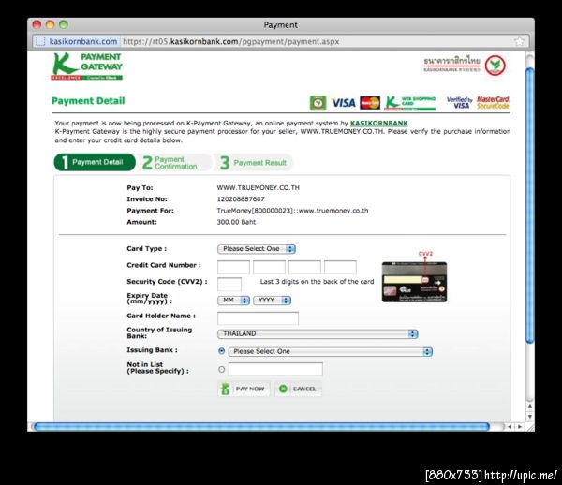The image size is (562, 485).
Task: Click the Payment Result step tab
Action: pos(254,163)
